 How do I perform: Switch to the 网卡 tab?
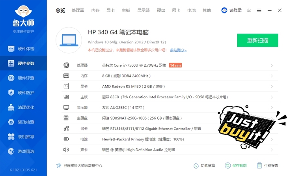click(176, 10)
